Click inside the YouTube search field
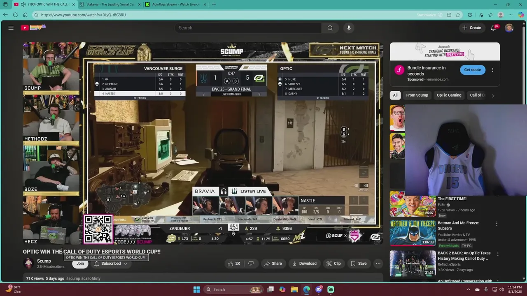Viewport: 527px width, 296px height. tap(248, 28)
